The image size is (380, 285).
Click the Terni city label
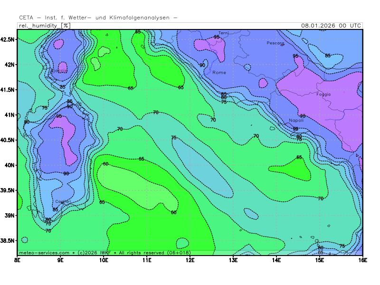pyautogui.click(x=223, y=33)
